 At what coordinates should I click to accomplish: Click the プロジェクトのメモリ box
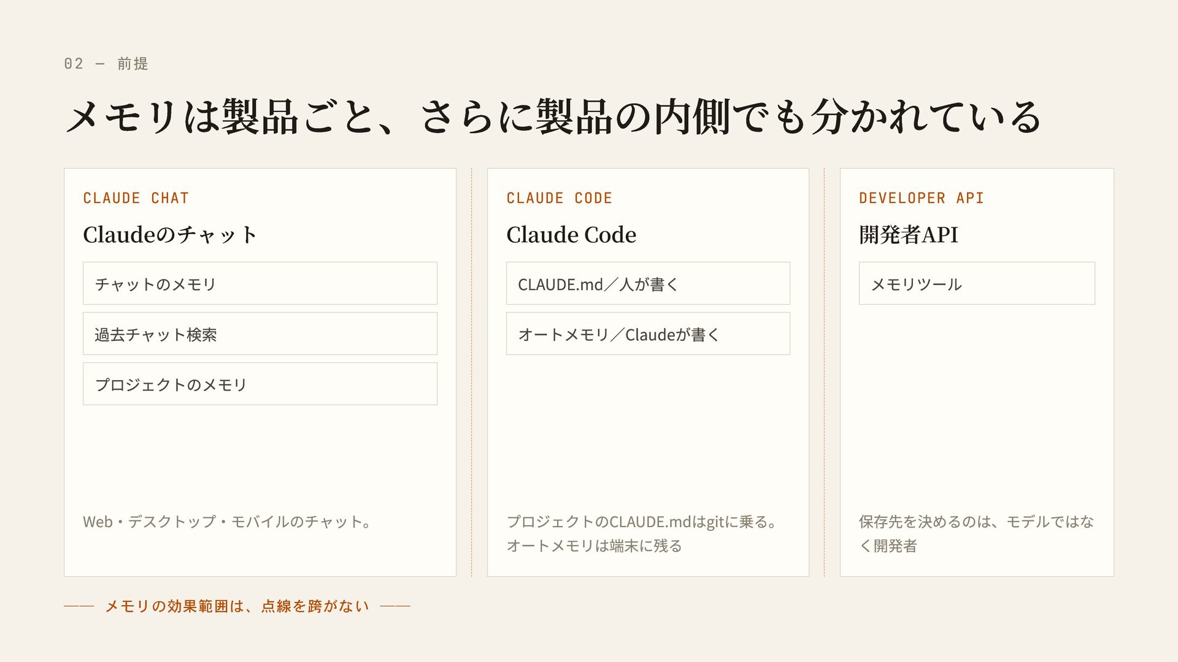click(x=260, y=384)
